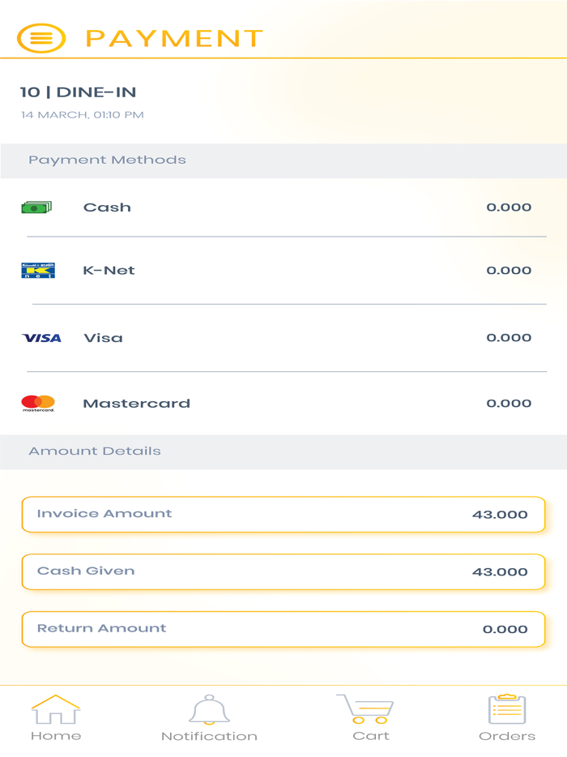Edit the Cash Given amount field
Image resolution: width=567 pixels, height=757 pixels.
point(283,571)
